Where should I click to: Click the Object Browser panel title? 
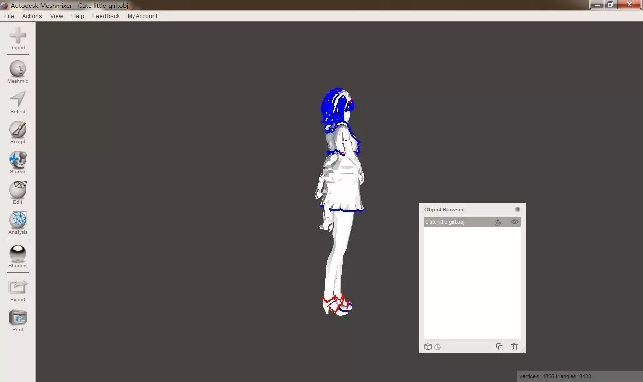point(444,210)
